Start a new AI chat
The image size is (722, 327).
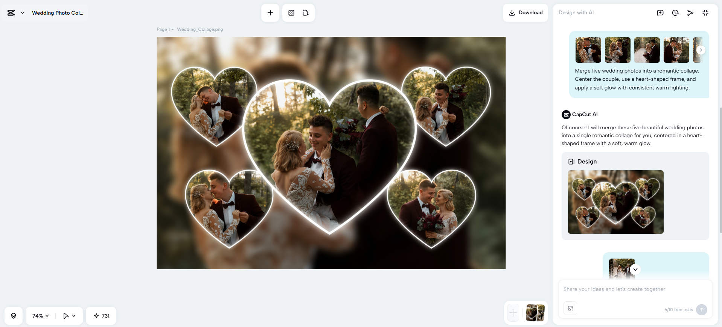660,13
